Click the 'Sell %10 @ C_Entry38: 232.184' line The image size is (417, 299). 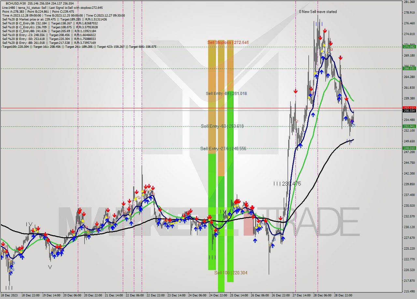coord(50,23)
